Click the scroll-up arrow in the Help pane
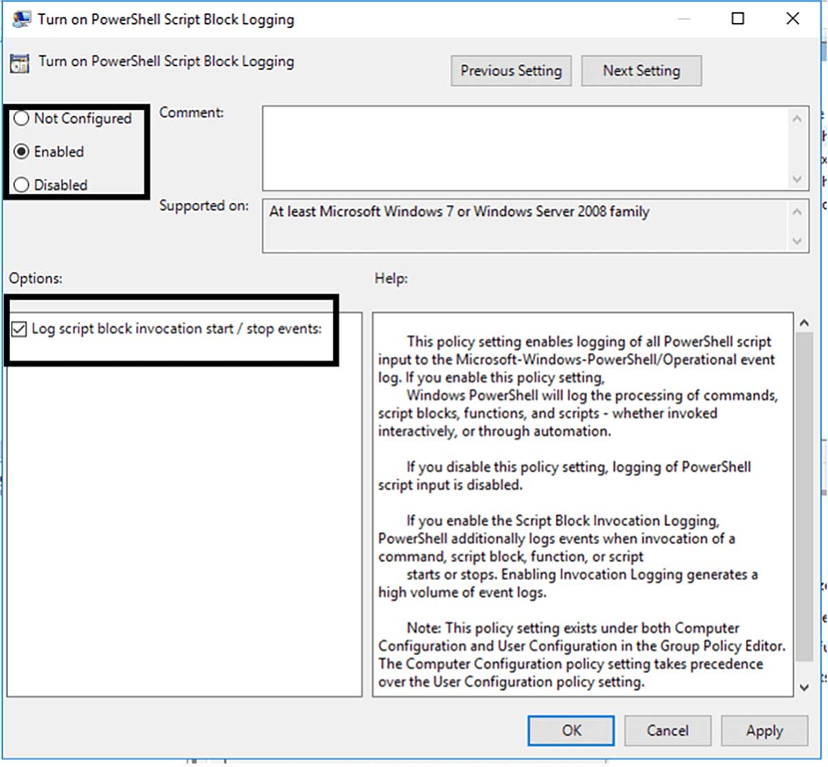 (x=803, y=321)
